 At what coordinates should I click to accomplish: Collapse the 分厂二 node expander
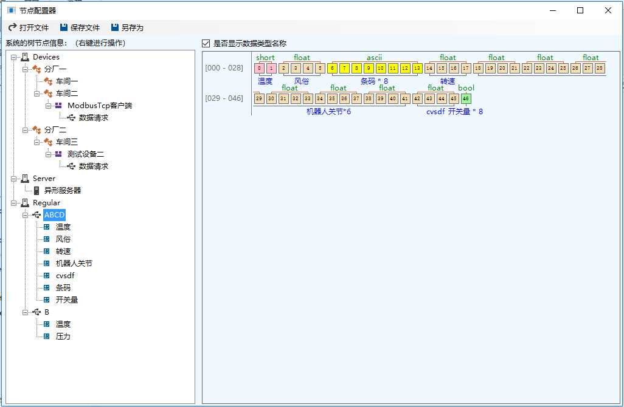pyautogui.click(x=25, y=130)
